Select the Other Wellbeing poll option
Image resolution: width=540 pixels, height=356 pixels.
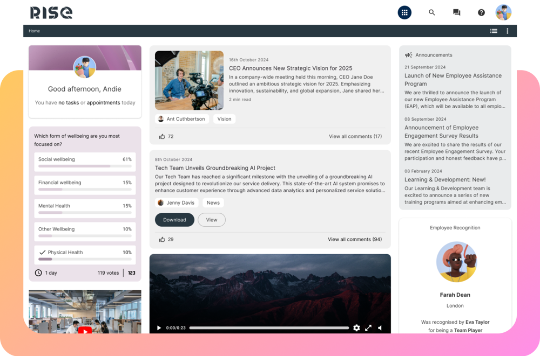click(85, 232)
